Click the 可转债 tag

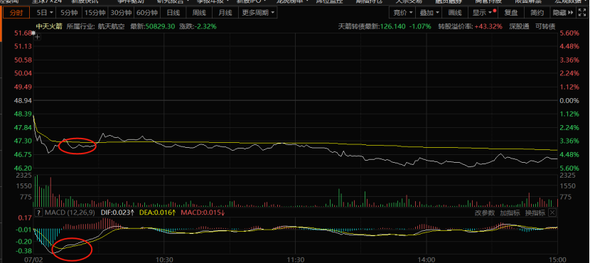545,27
